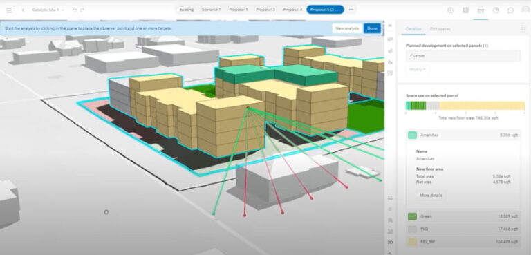Viewport: 531px width, 255px height.
Task: Expand the Green space use row
Action: coord(463,216)
